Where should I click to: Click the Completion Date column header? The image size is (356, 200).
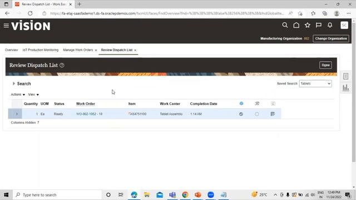click(x=204, y=104)
